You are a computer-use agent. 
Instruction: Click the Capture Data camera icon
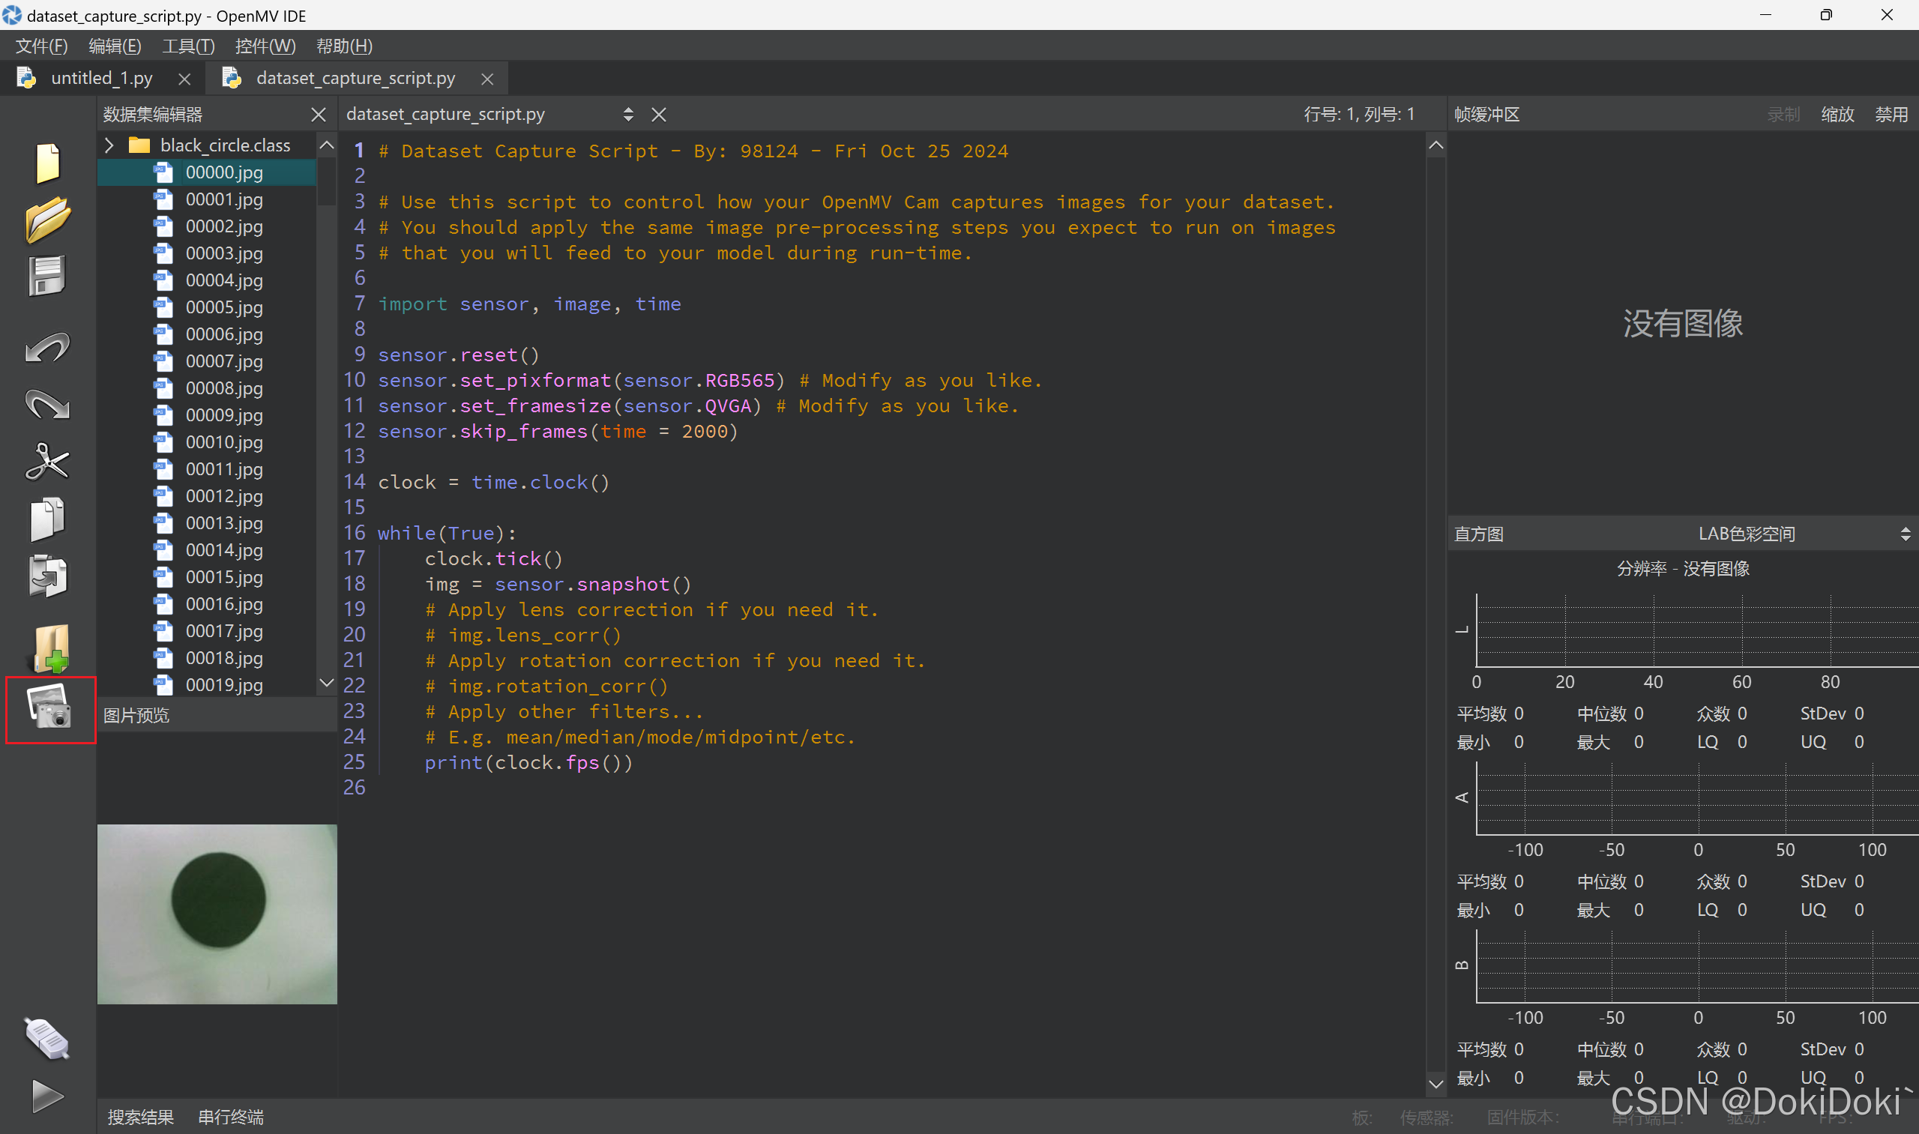tap(50, 708)
